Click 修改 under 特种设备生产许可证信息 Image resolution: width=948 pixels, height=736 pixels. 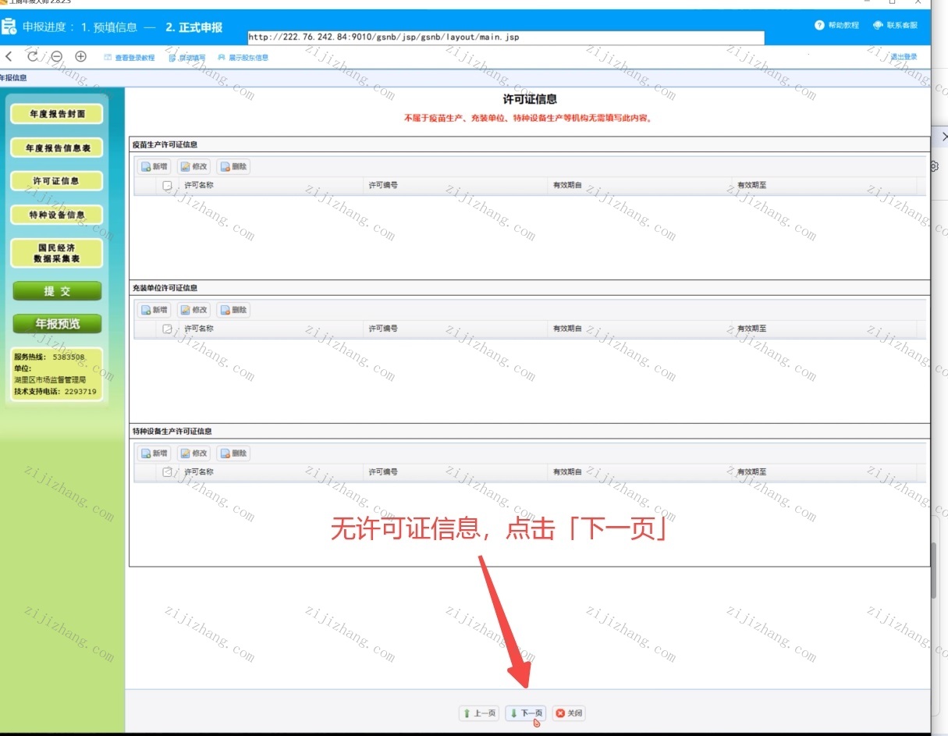(x=194, y=453)
